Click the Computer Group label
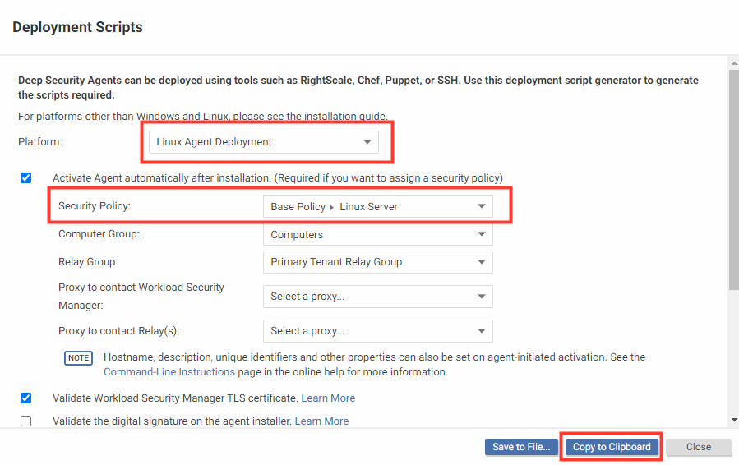739x465 pixels. 99,233
